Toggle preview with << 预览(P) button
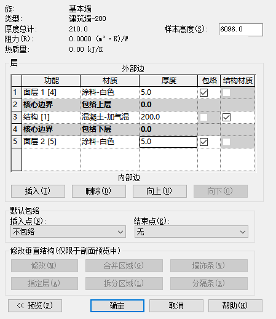The width and height of the screenshot is (276, 319). click(x=35, y=305)
